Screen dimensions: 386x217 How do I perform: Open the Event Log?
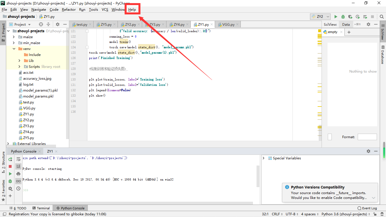367,208
